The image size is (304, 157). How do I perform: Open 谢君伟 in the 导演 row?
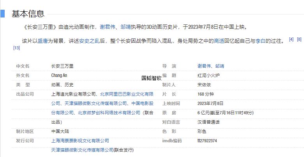pyautogui.click(x=204, y=66)
